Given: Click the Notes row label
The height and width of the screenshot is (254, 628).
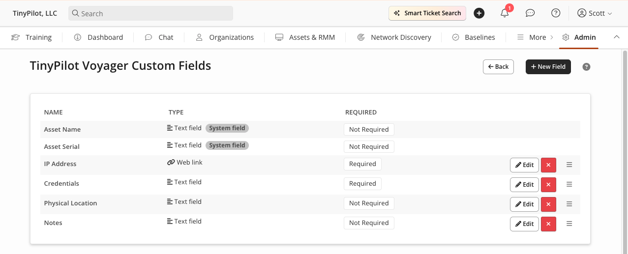Looking at the screenshot, I should click(x=53, y=223).
